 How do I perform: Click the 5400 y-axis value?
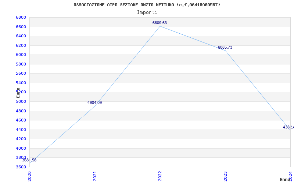pos(21,83)
